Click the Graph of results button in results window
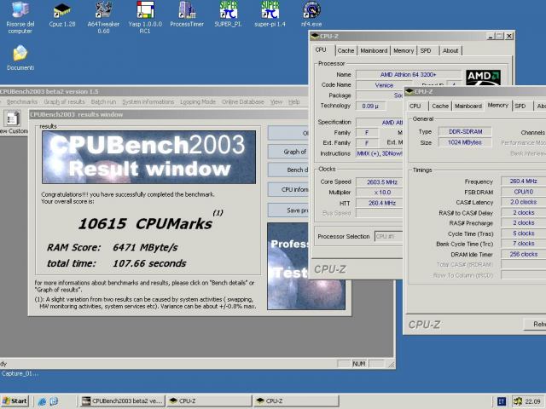This screenshot has width=546, height=409. click(288, 152)
